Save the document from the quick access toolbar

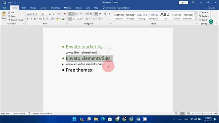[5, 2]
